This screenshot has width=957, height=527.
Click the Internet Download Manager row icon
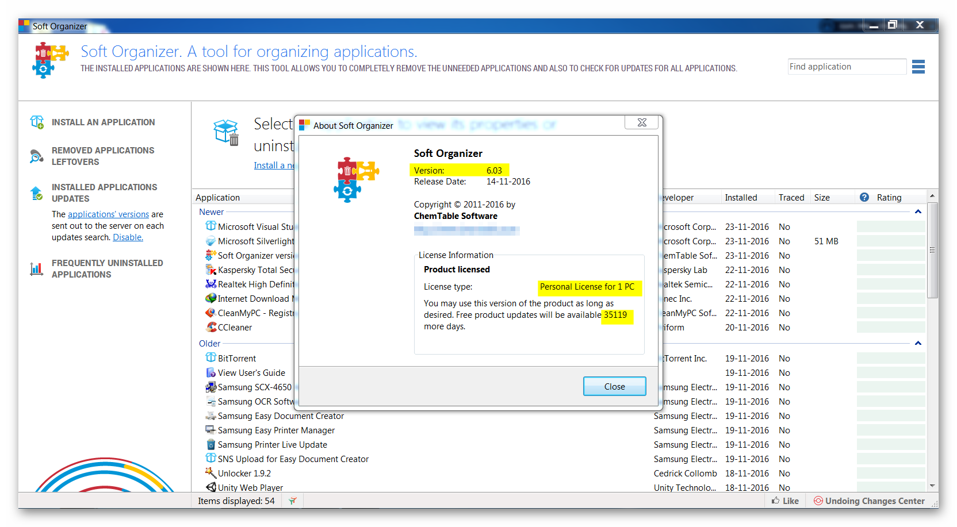(x=211, y=298)
